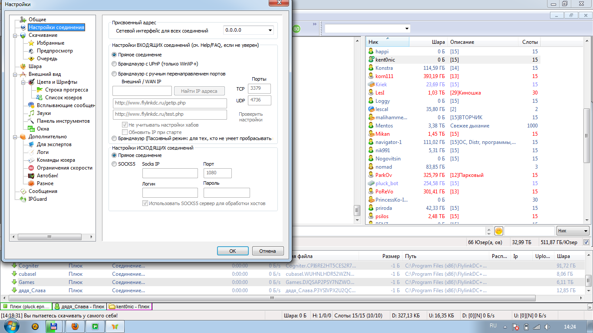Click the TCP port input field

pyautogui.click(x=259, y=89)
